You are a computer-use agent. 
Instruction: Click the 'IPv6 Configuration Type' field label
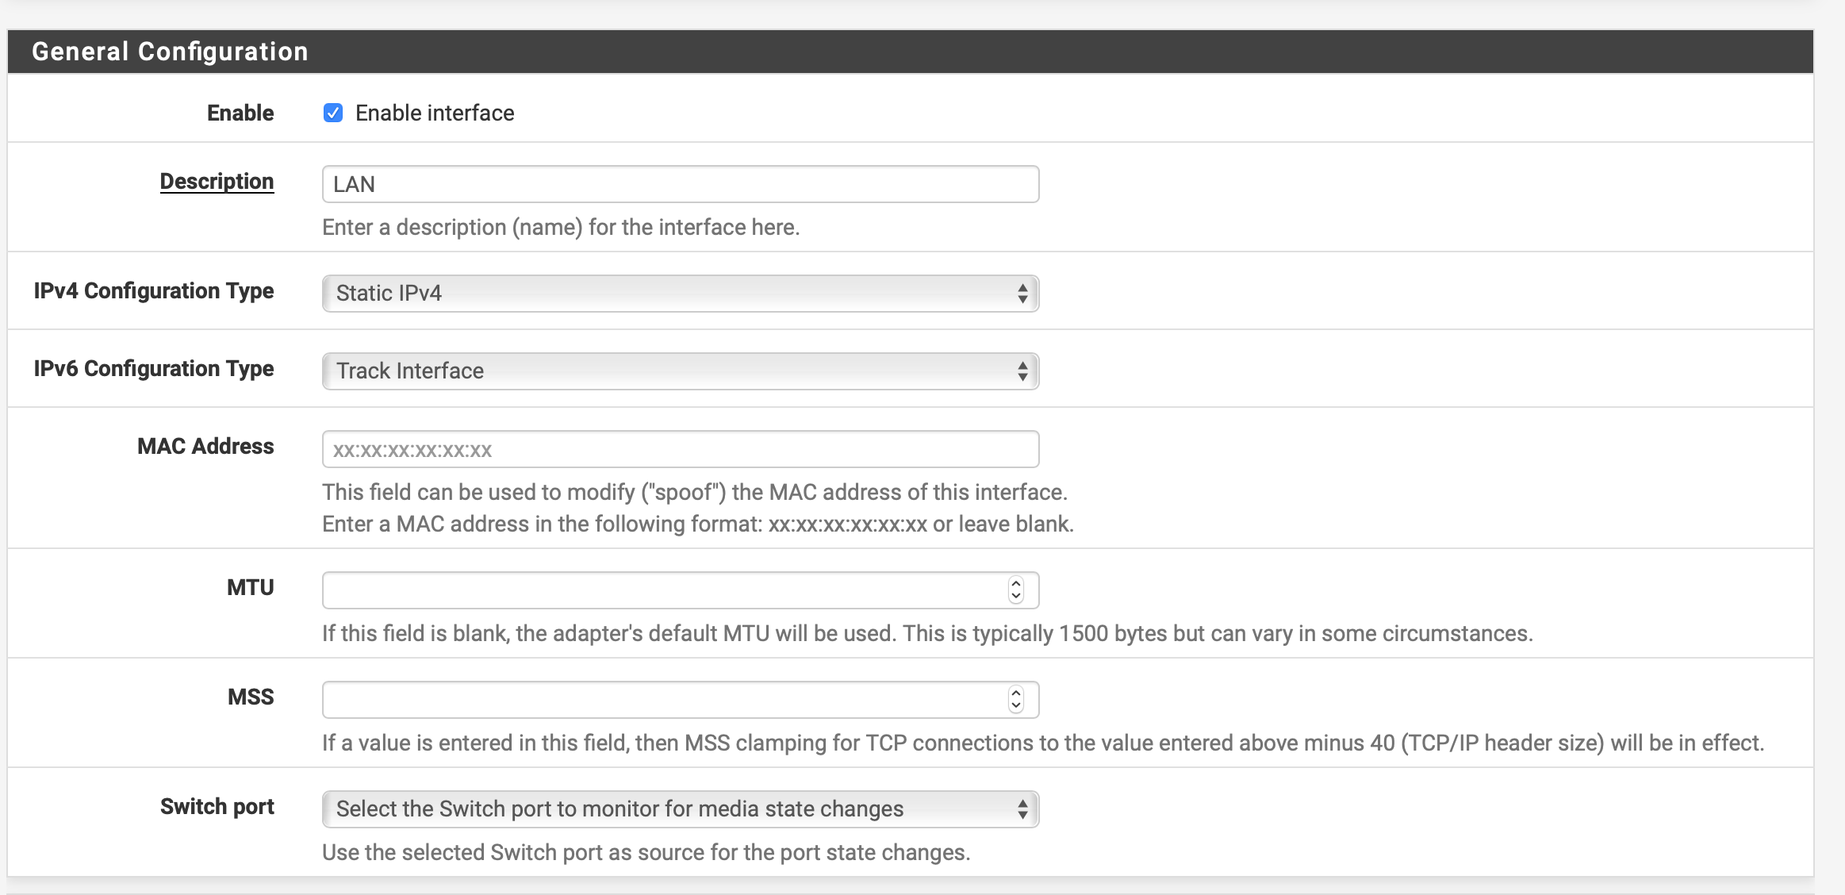[154, 368]
